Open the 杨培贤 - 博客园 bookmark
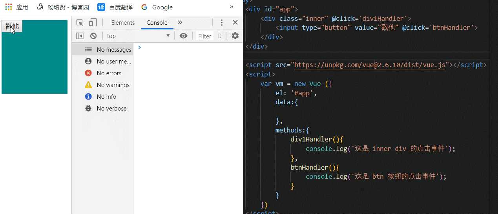 point(63,7)
